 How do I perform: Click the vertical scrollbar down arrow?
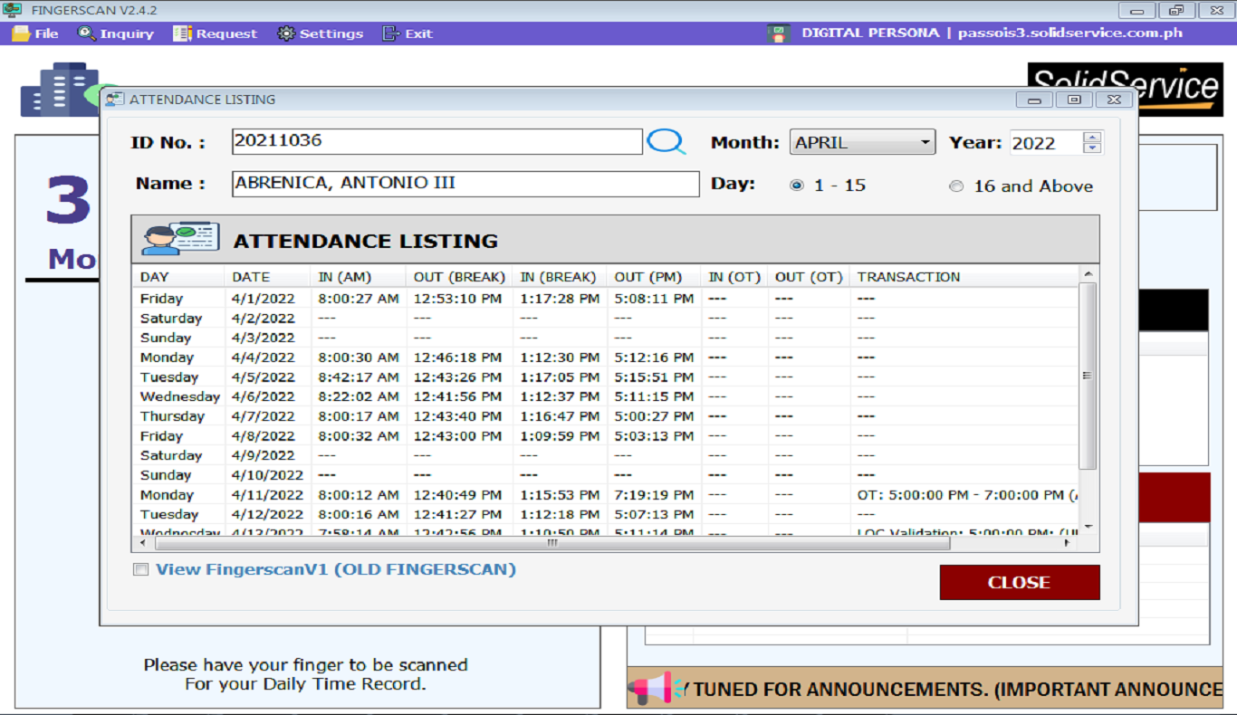coord(1088,526)
